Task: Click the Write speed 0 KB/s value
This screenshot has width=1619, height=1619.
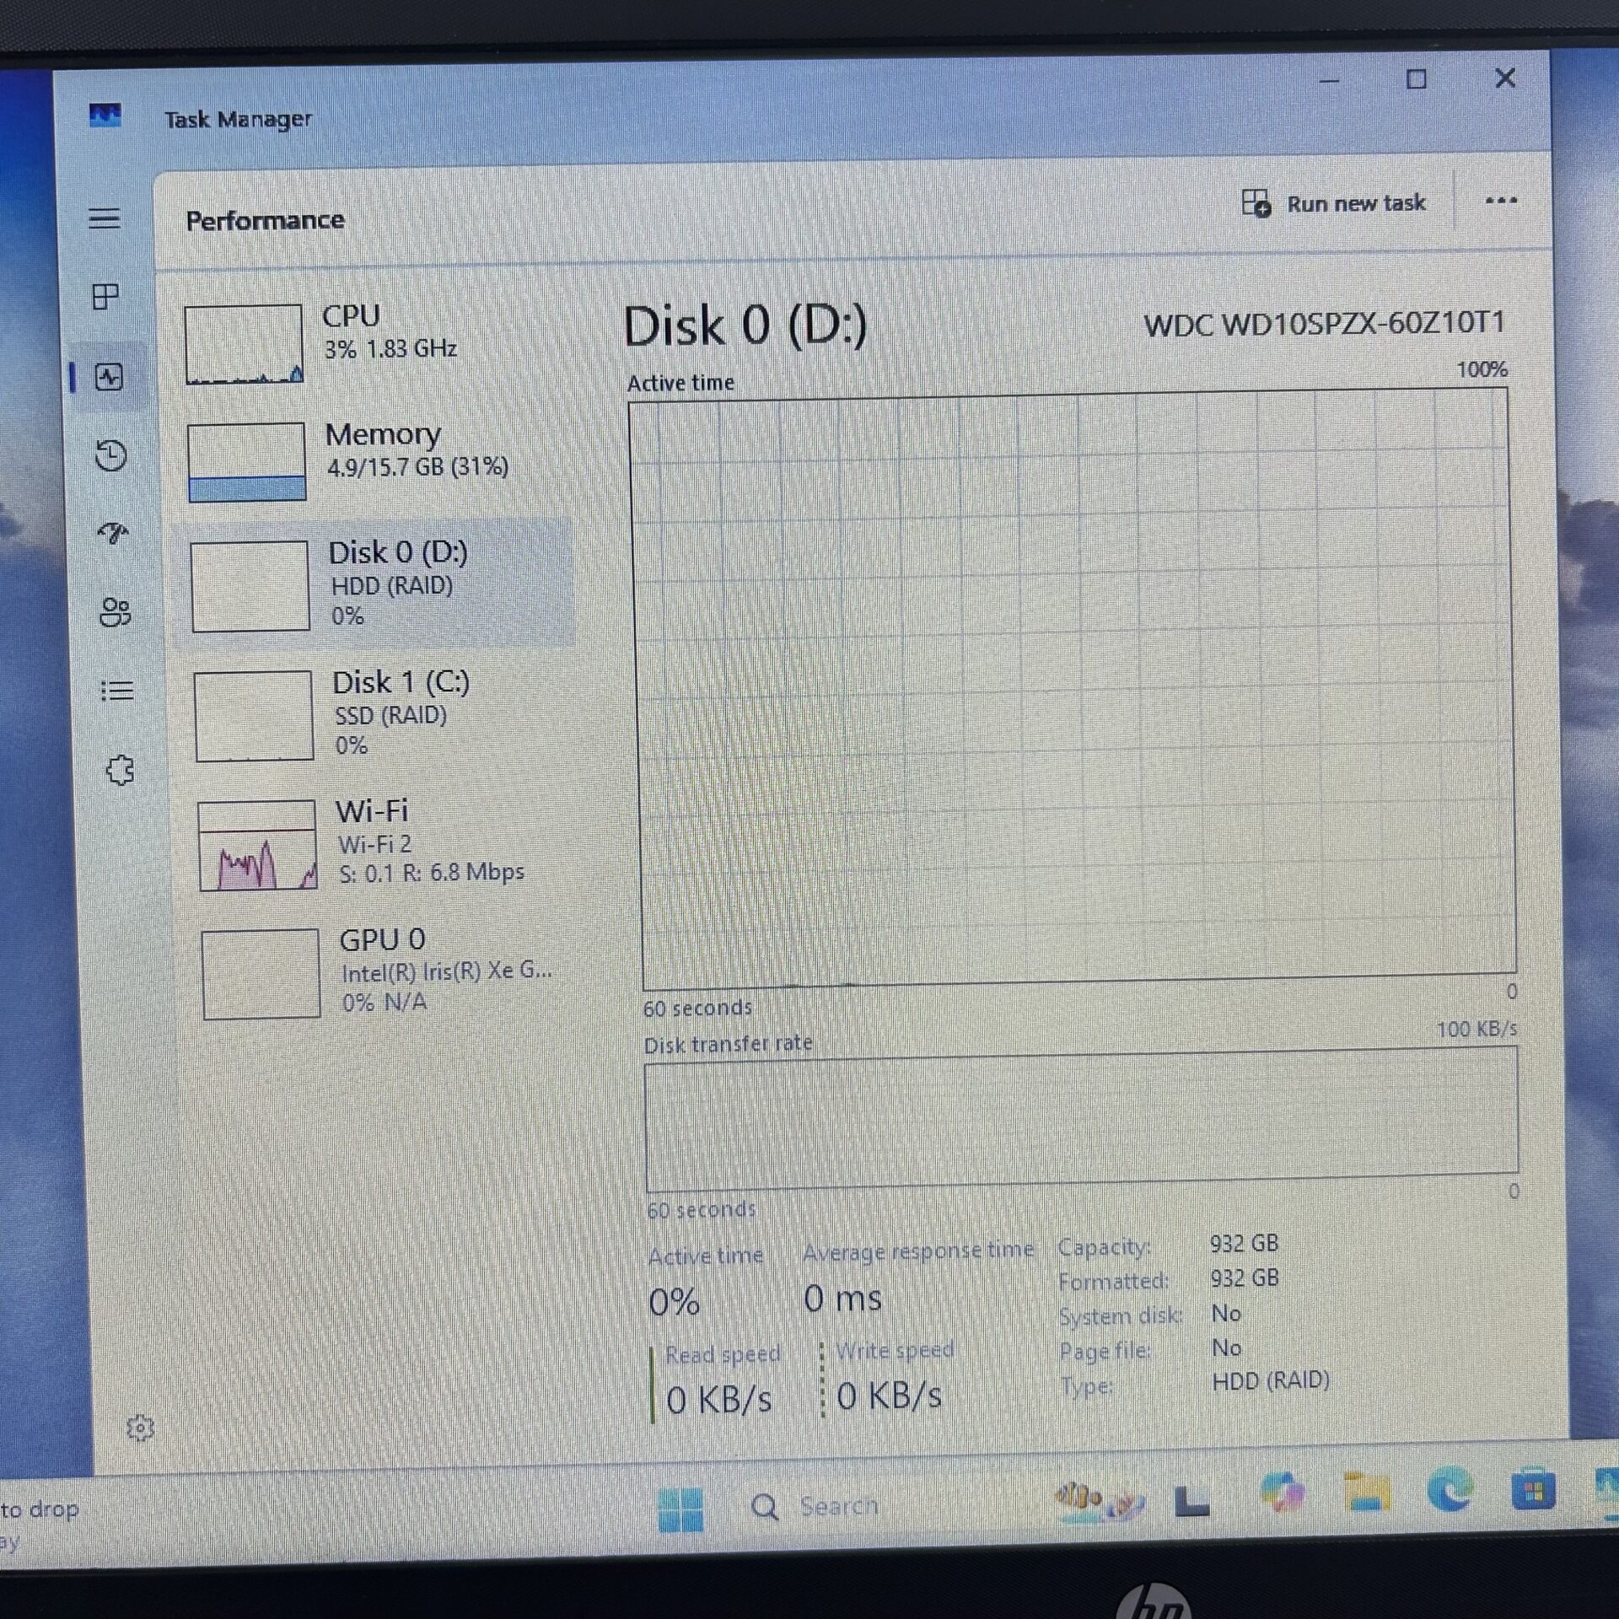Action: [889, 1396]
